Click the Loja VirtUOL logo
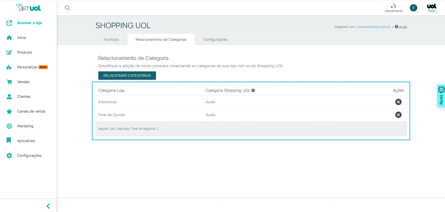The width and height of the screenshot is (445, 212). (x=28, y=7)
